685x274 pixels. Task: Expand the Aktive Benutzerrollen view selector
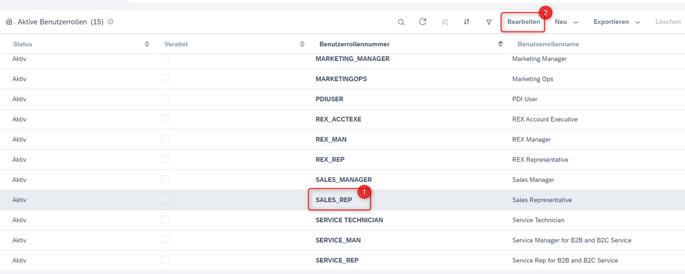pos(111,22)
